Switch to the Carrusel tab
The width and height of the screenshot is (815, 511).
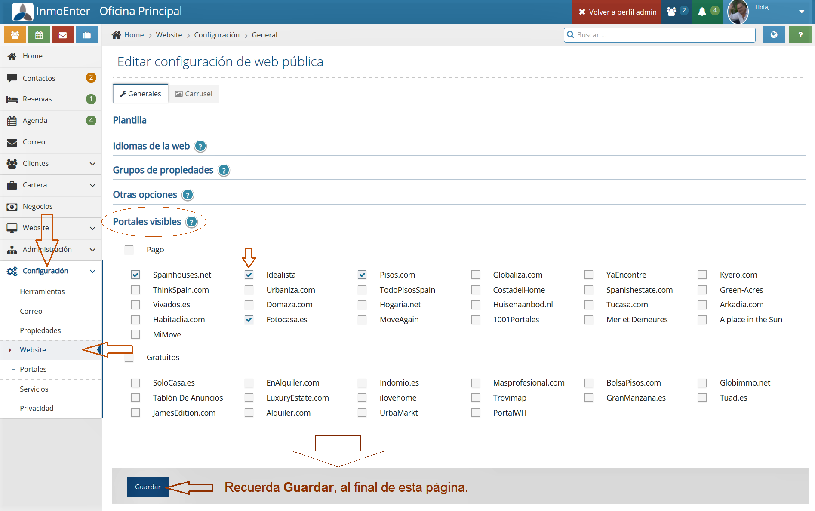click(194, 94)
